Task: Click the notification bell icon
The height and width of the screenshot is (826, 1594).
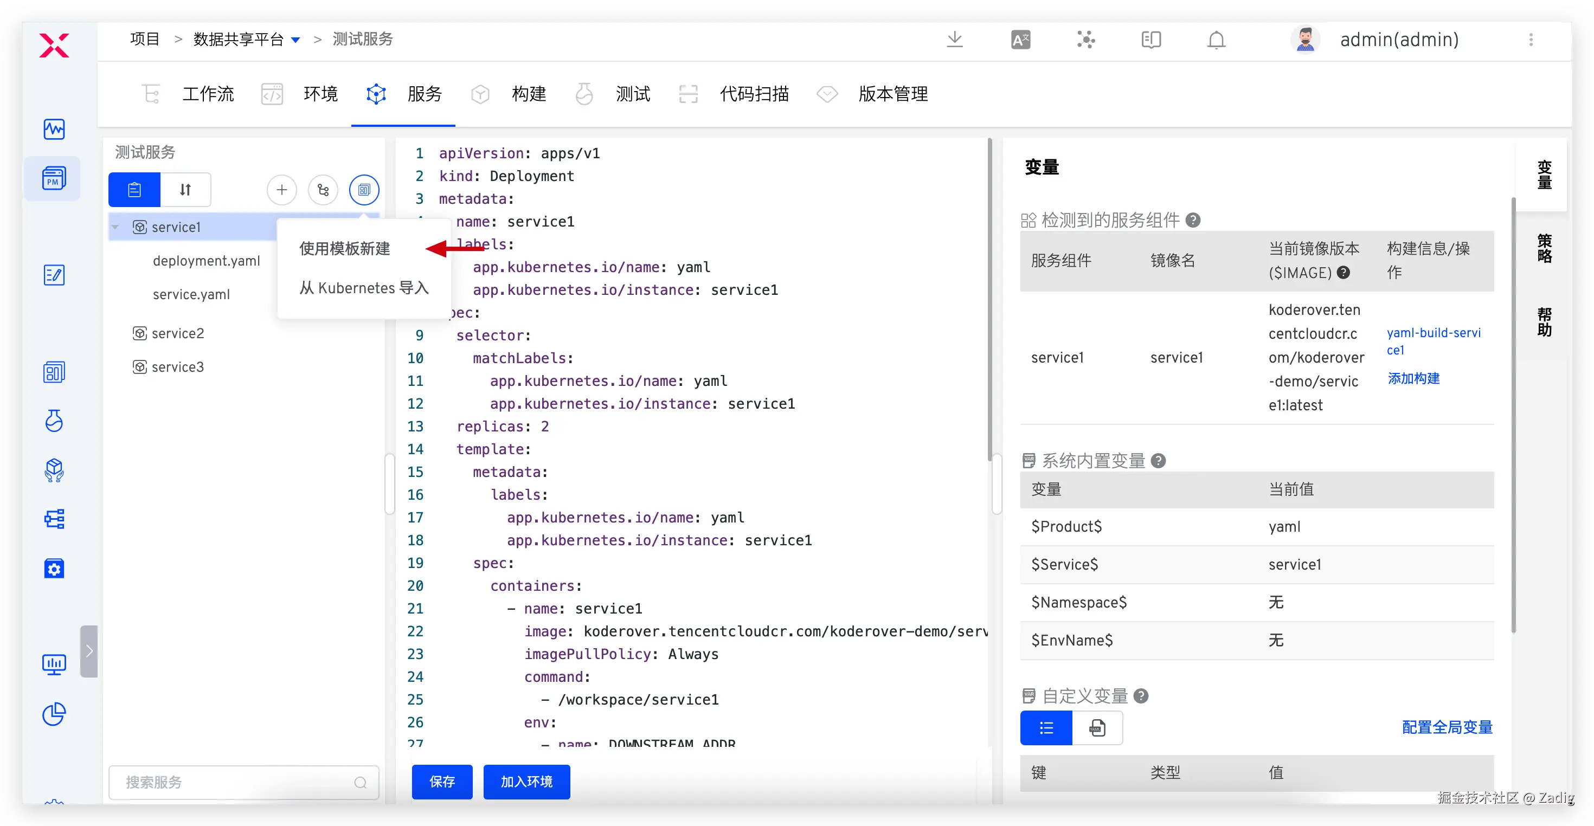Action: pos(1216,40)
